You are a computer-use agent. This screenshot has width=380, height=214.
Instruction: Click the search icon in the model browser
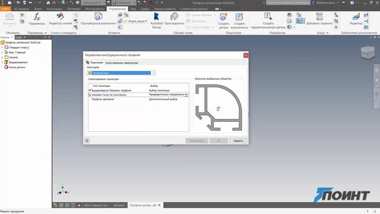(45, 37)
